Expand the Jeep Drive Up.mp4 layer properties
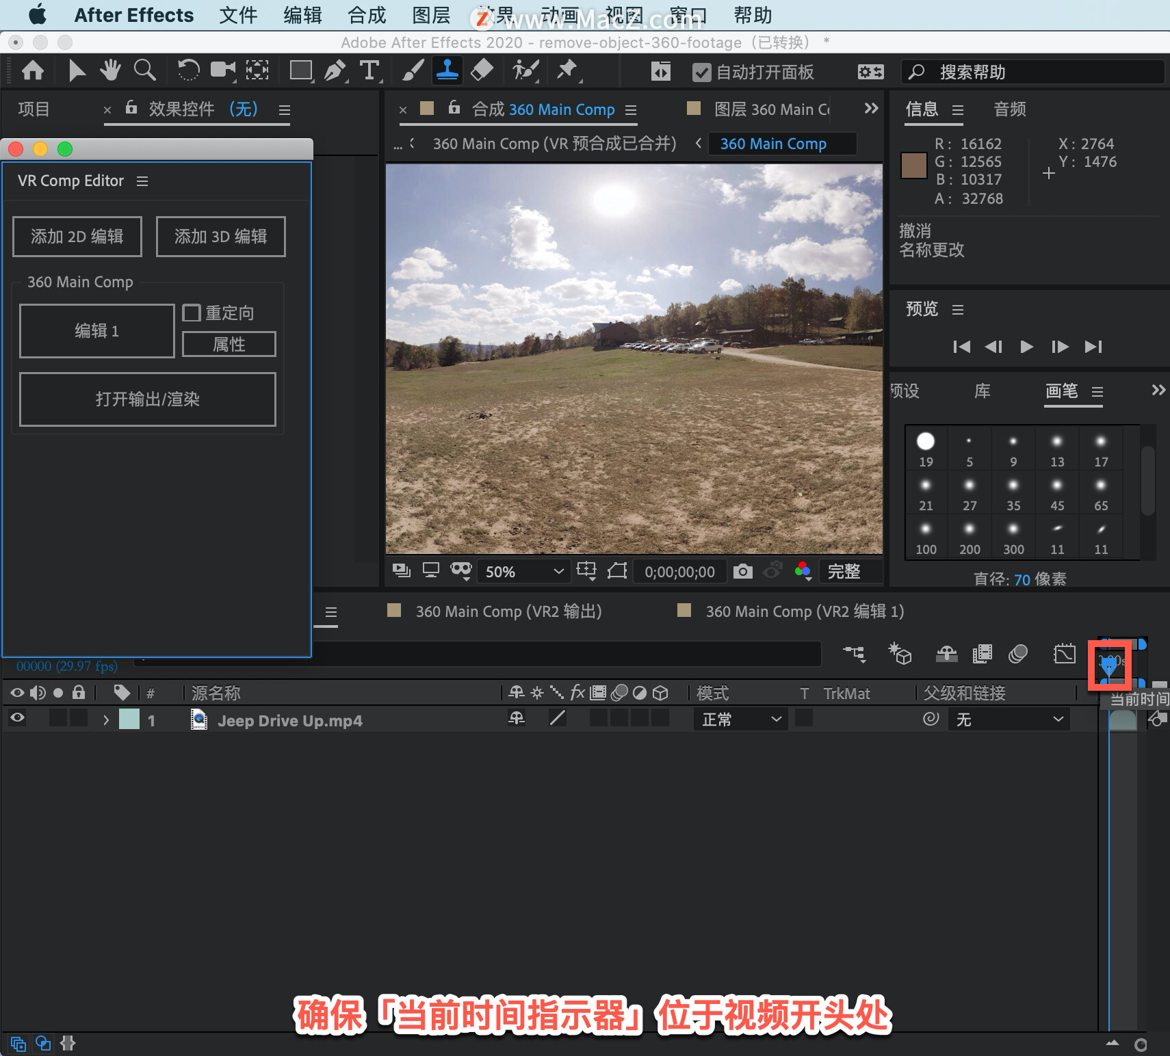 pos(105,720)
